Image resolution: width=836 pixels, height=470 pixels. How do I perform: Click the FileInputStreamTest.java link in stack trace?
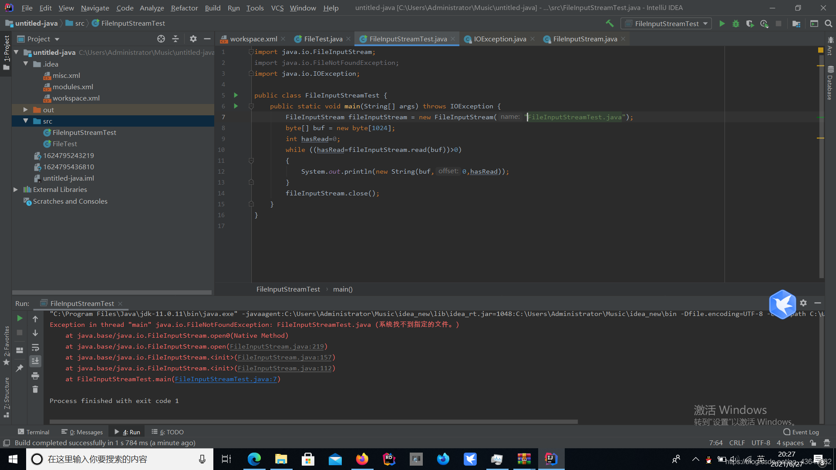226,379
